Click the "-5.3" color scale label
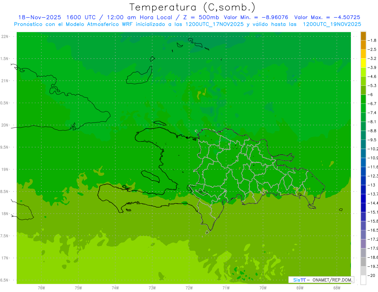The width and height of the screenshot is (378, 292). 372,86
